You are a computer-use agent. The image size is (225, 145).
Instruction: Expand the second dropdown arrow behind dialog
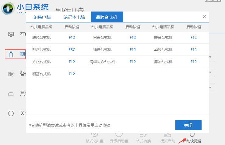211,72
